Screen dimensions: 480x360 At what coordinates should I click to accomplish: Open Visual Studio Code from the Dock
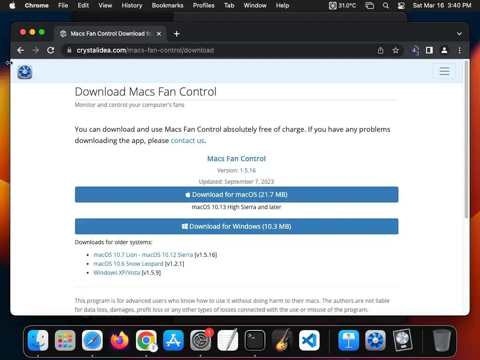[309, 340]
